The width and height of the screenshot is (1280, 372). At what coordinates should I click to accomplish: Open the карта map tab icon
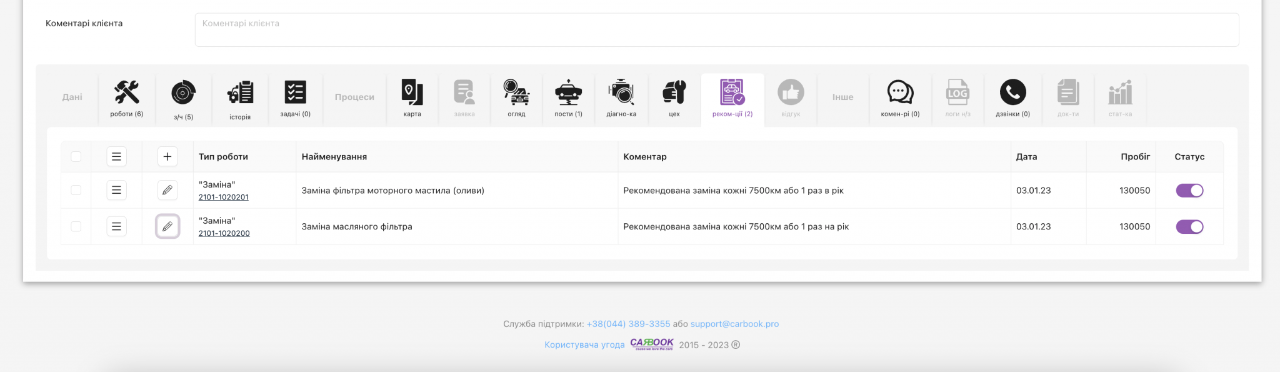pos(412,98)
